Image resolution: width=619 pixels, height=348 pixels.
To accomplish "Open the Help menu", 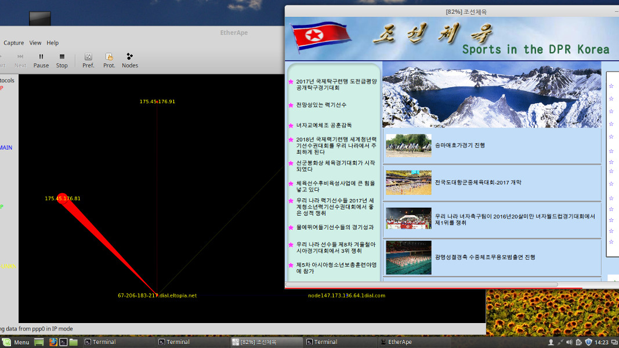I will tap(53, 43).
